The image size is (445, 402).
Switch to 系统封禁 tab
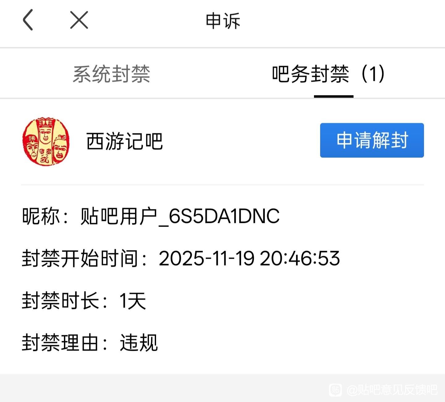tap(112, 74)
